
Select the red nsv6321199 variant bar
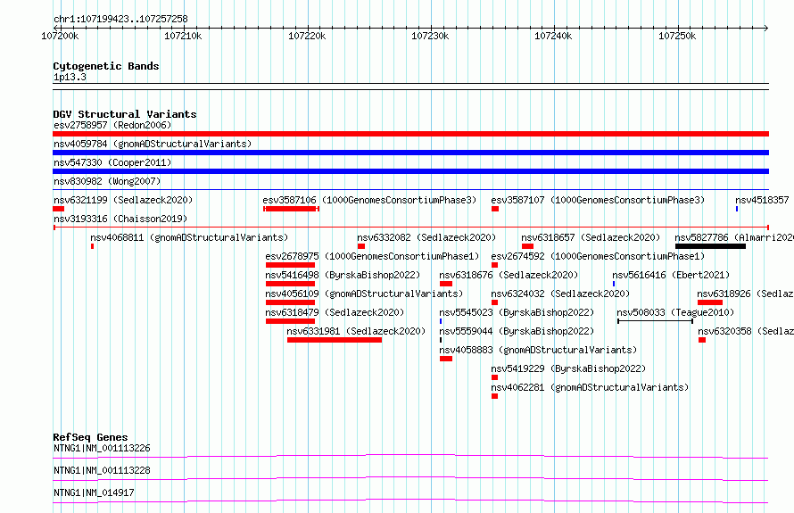(59, 209)
